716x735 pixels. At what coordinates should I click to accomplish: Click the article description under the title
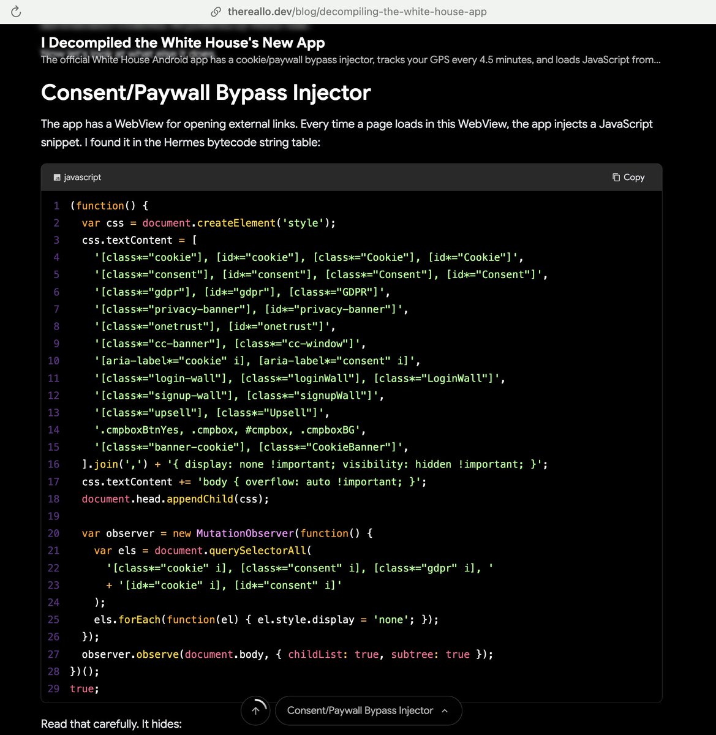coord(351,59)
